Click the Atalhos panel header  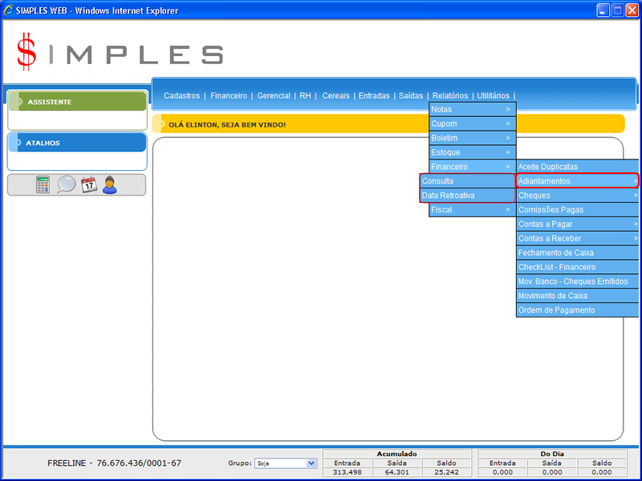(x=77, y=143)
